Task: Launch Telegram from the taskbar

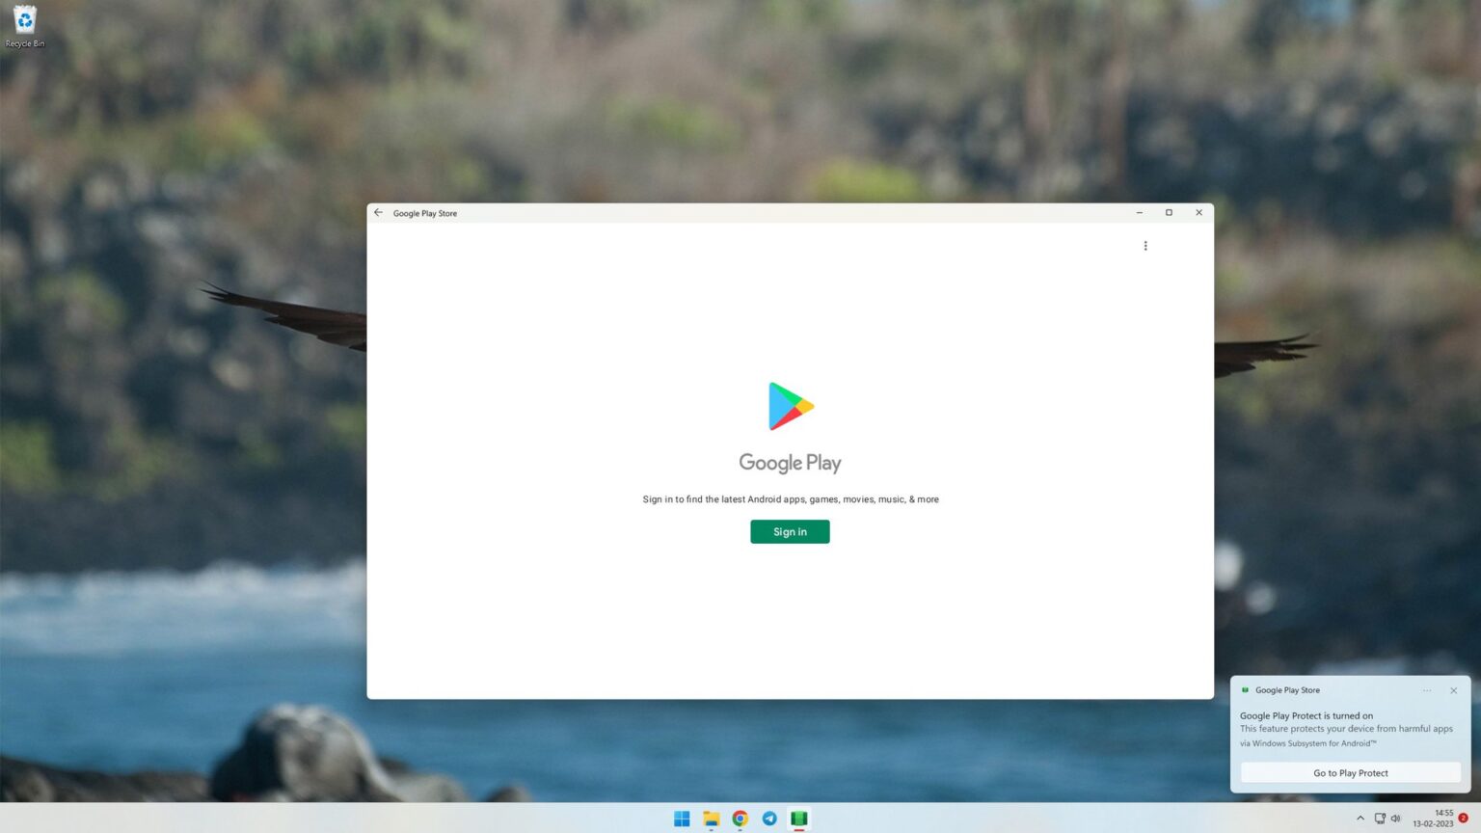Action: click(769, 819)
